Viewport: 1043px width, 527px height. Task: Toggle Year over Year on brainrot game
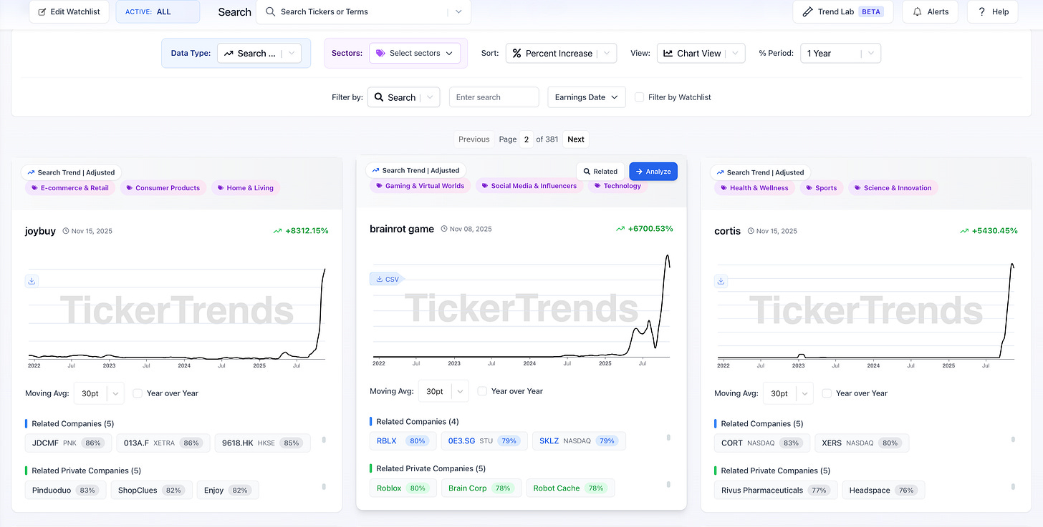coord(482,391)
